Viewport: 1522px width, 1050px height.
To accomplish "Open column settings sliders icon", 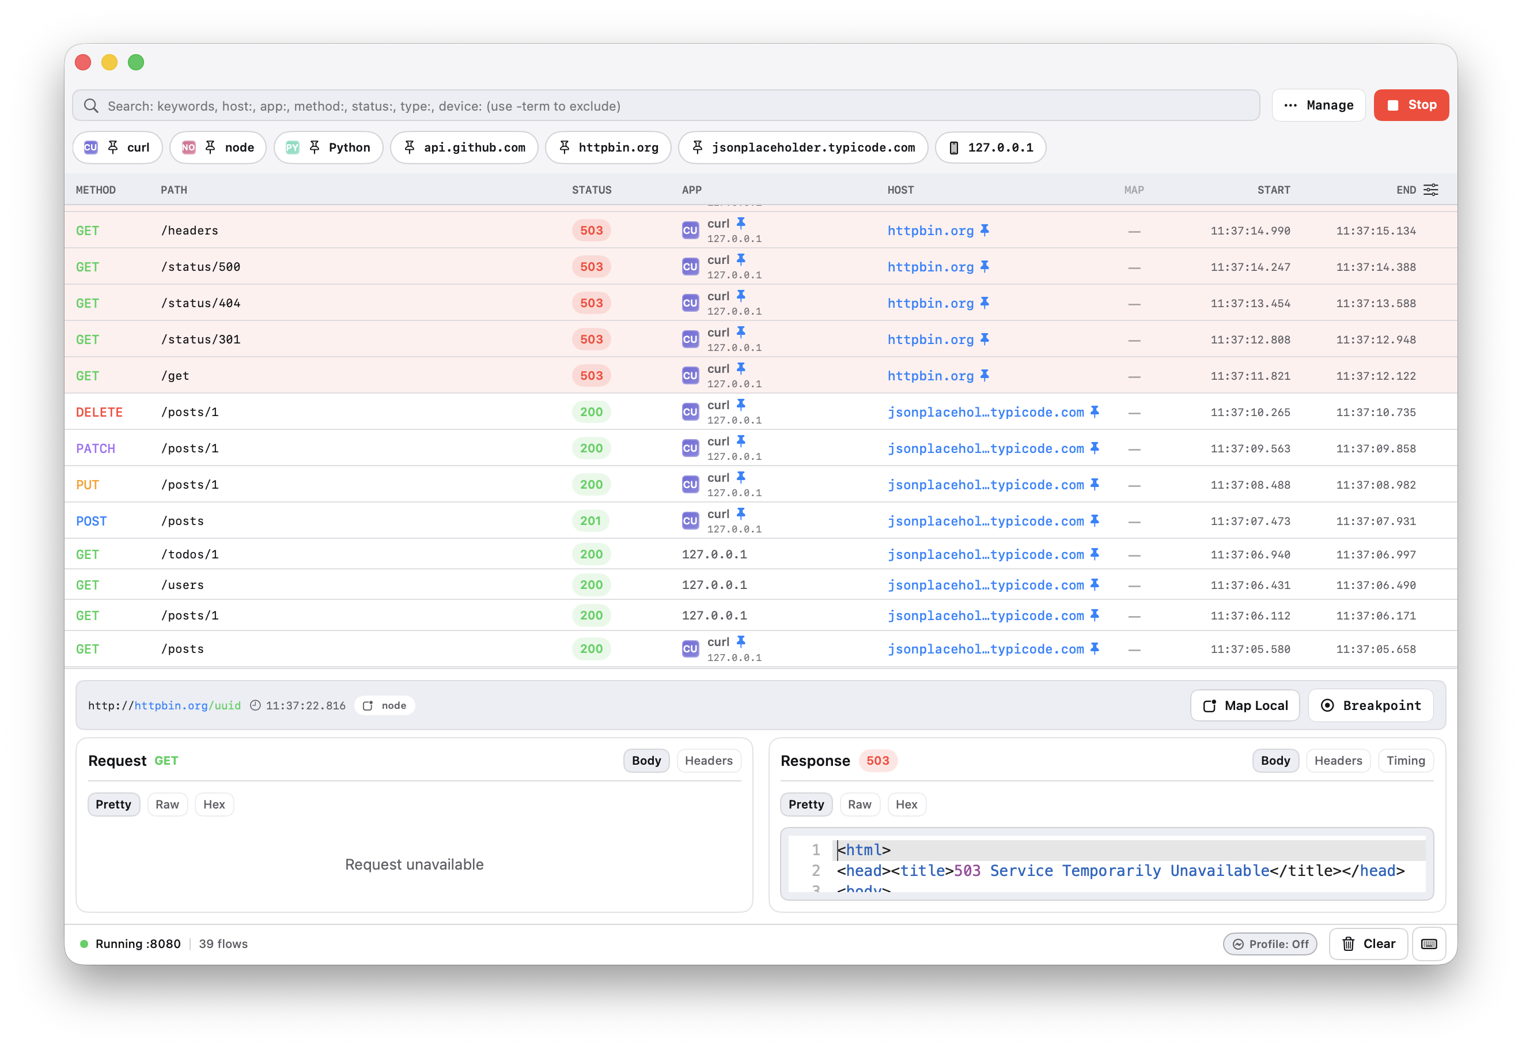I will [x=1430, y=190].
